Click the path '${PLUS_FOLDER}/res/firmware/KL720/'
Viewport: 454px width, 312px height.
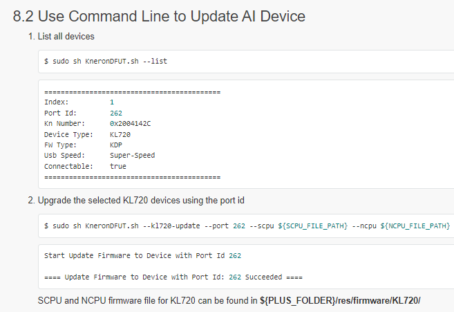pos(340,300)
